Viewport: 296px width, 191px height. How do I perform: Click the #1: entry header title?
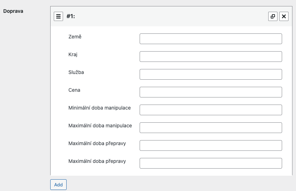71,16
